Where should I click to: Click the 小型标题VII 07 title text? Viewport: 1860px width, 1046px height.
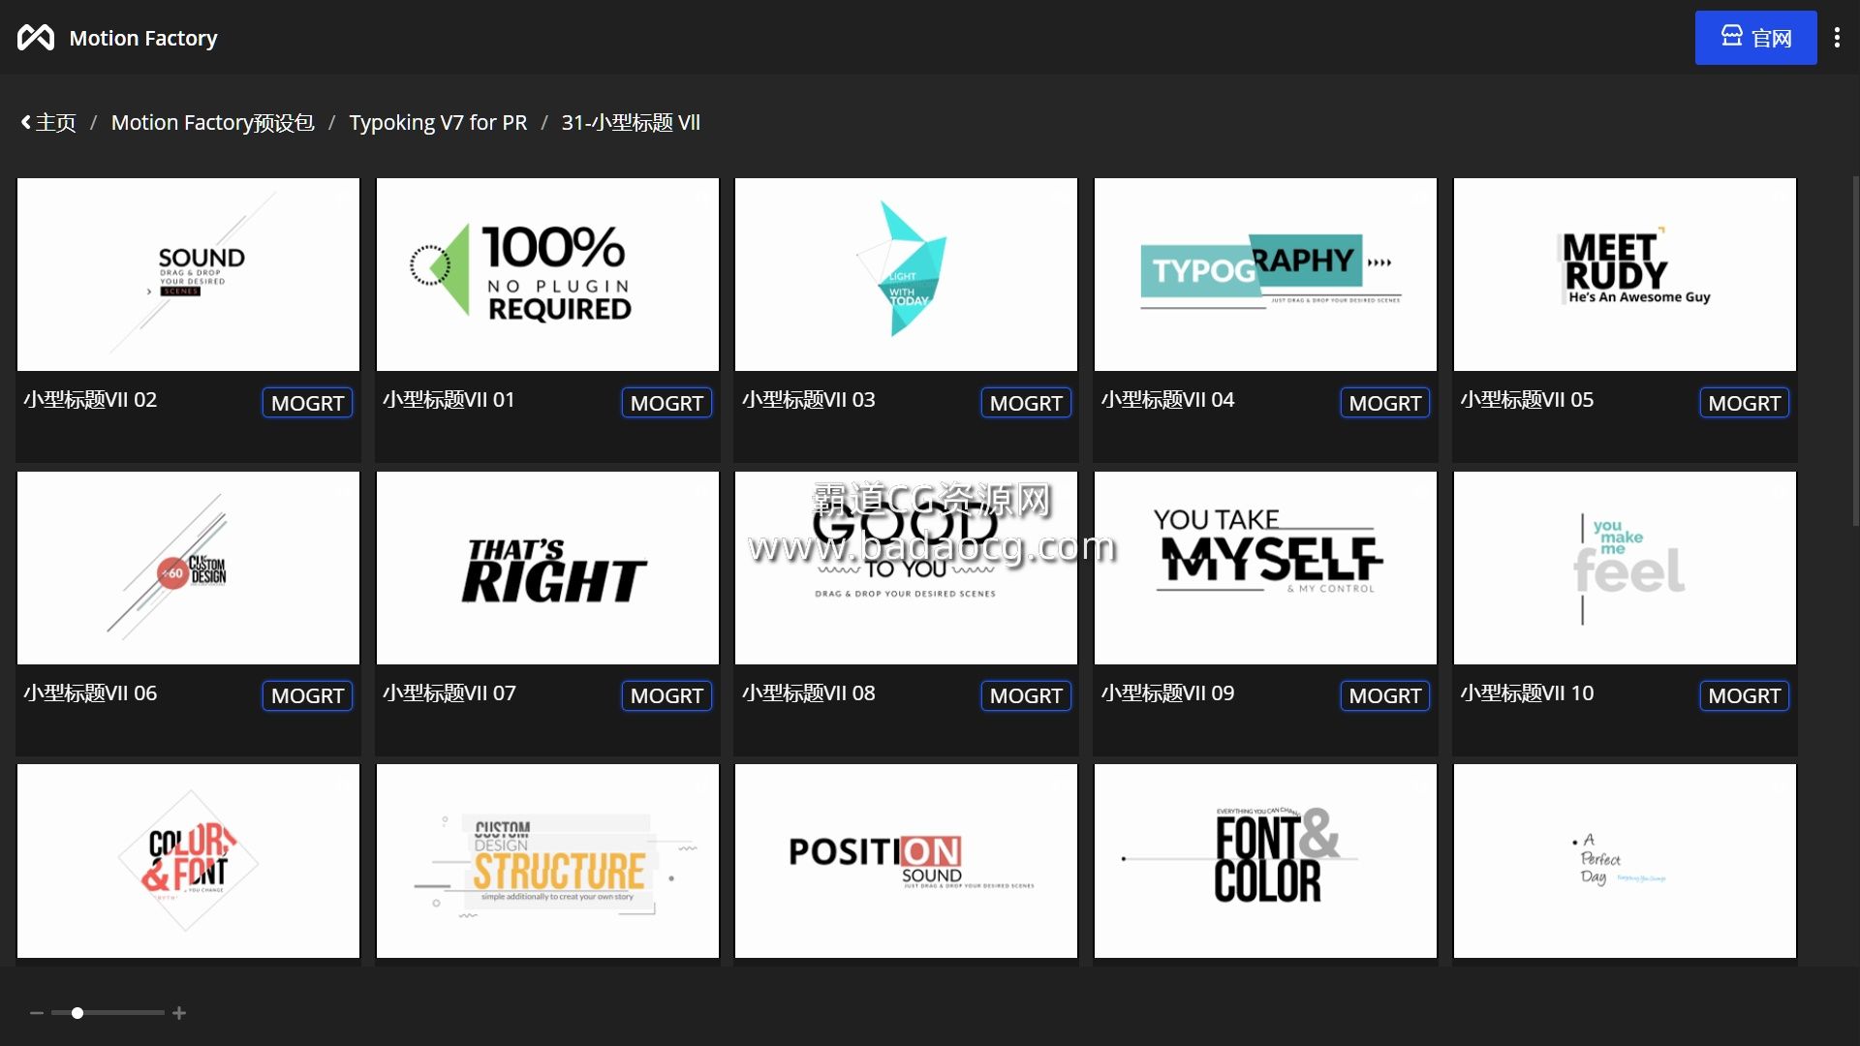click(x=449, y=693)
